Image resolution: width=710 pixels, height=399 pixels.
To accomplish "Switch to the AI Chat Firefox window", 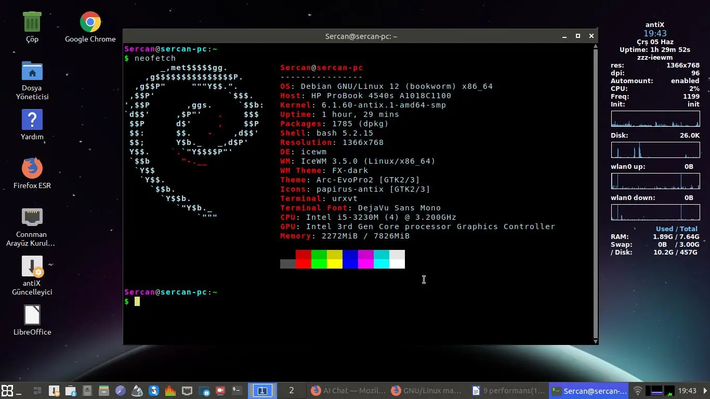I will [x=348, y=391].
